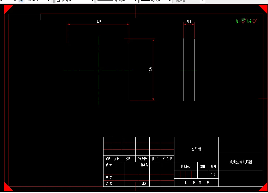
Task: Select the drawing title 电机法兰毛坯图
Action: pos(241,162)
